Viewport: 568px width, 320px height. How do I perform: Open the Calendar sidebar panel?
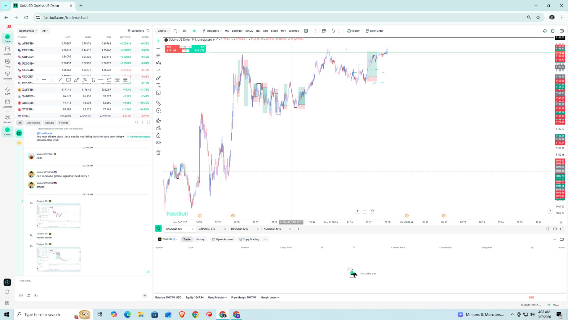[x=7, y=103]
